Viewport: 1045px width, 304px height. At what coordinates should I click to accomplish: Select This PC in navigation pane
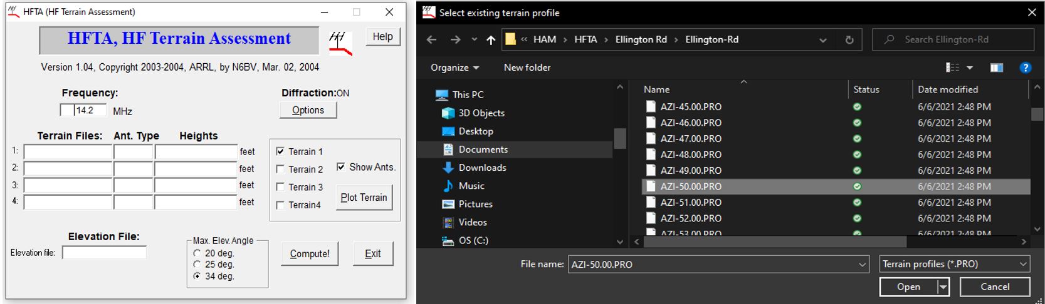[468, 94]
